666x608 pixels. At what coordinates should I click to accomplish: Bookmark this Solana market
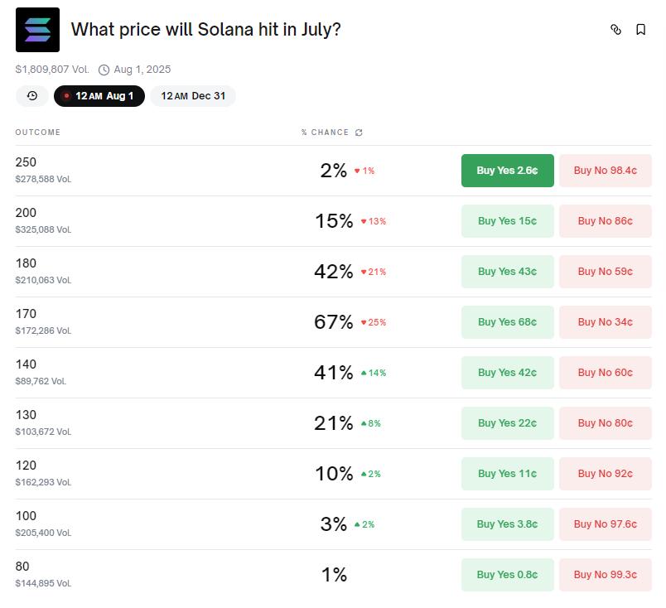[640, 30]
